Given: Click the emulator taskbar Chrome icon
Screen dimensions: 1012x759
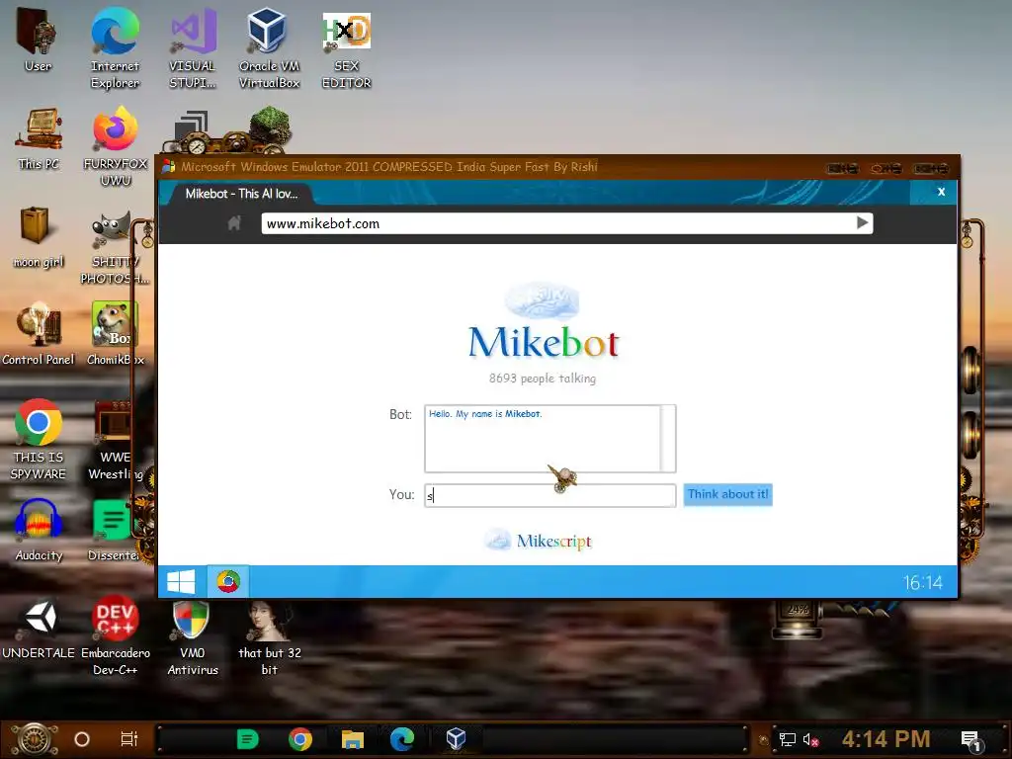Looking at the screenshot, I should pos(228,581).
